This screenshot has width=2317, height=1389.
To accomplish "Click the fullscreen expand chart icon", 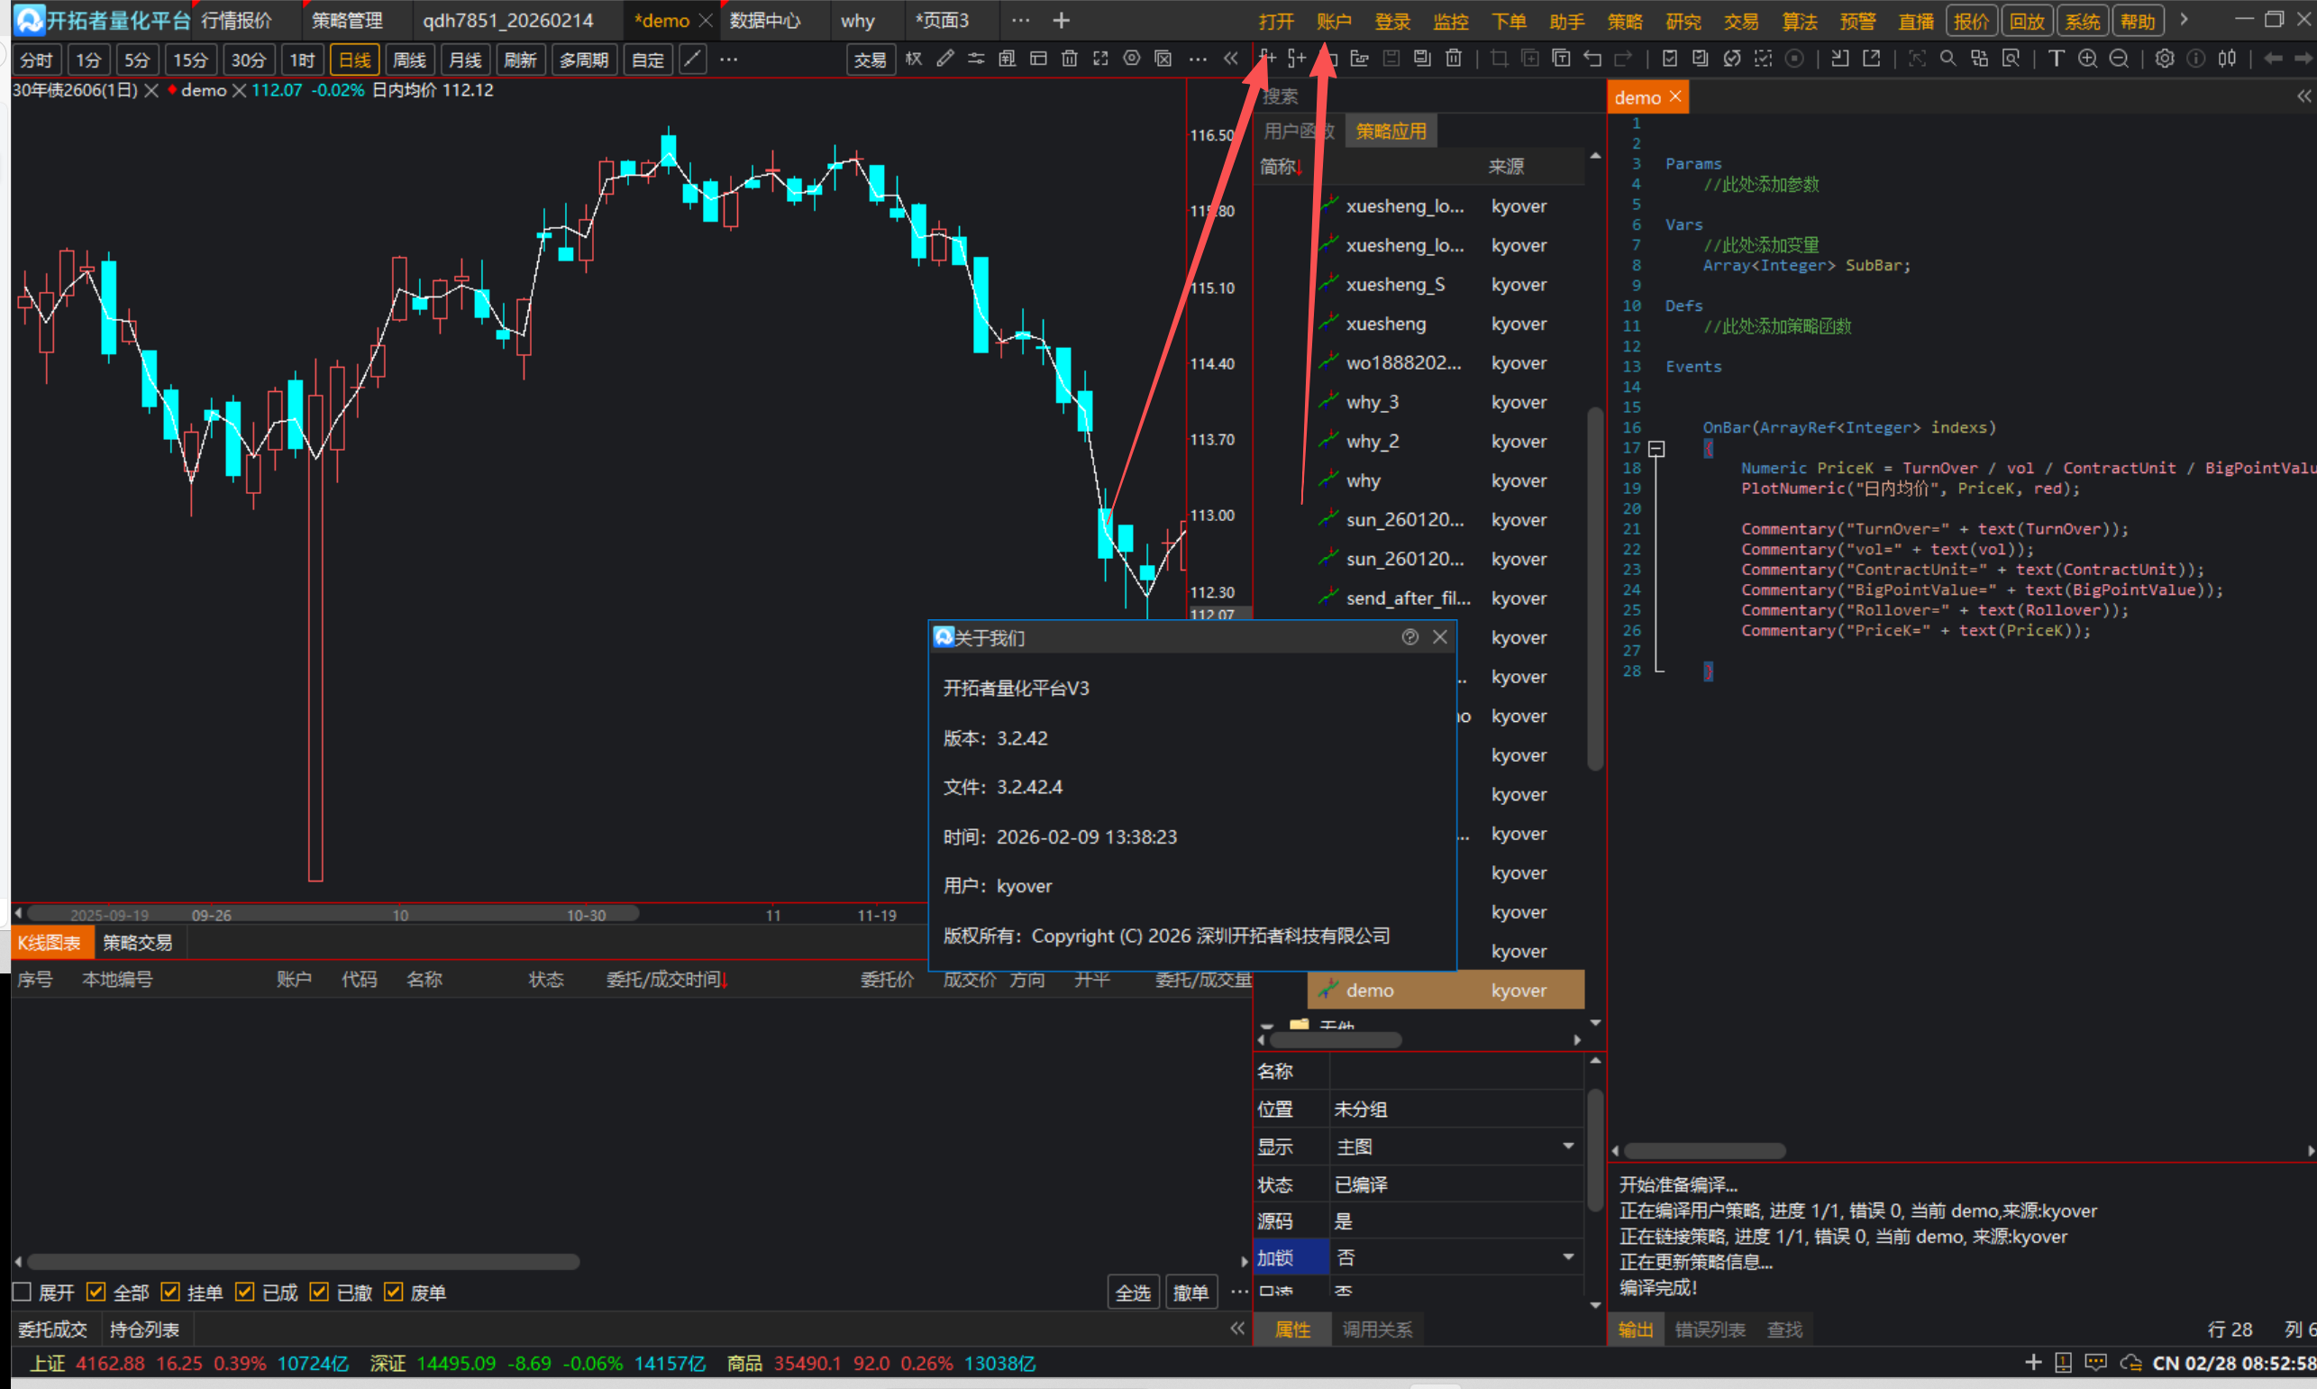I will point(1100,59).
